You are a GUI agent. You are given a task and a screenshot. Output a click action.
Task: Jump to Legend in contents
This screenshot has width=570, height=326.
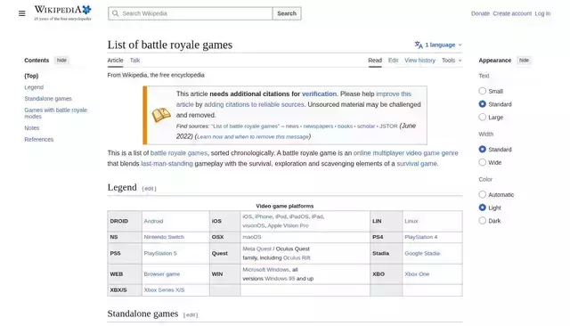pyautogui.click(x=34, y=87)
